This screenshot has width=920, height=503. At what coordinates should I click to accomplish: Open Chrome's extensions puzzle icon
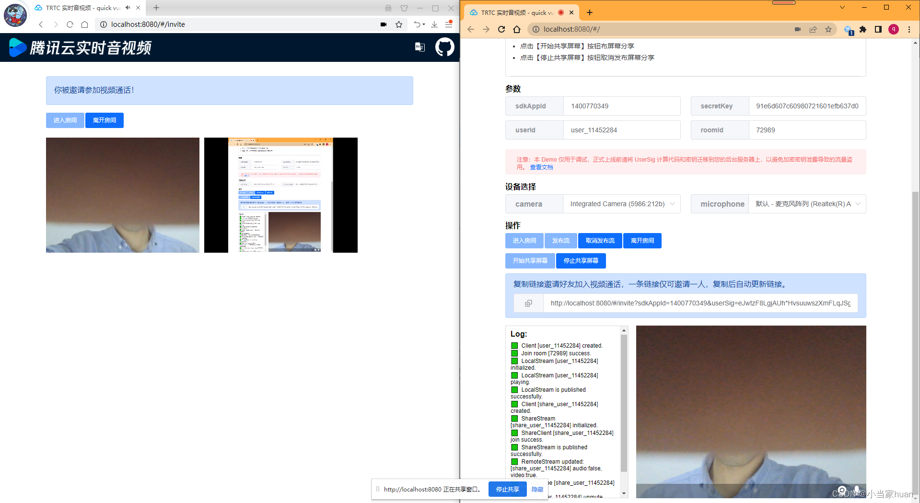pyautogui.click(x=863, y=29)
